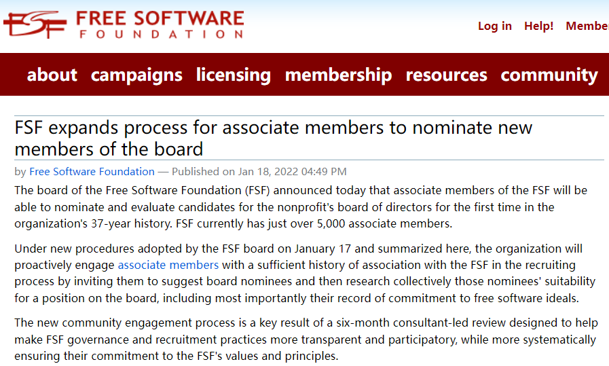Viewport: 609px width, 366px height.
Task: Open the Help! link
Action: (538, 26)
